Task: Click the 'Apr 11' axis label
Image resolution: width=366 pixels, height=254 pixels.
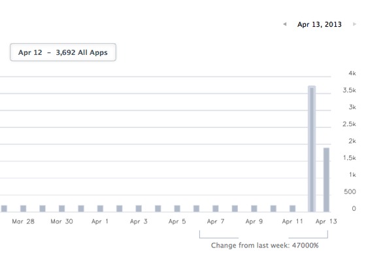Action: tap(293, 221)
